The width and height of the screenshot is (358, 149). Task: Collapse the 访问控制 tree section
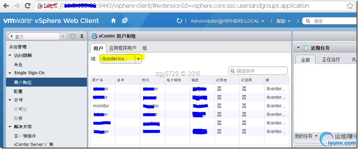coord(10,55)
